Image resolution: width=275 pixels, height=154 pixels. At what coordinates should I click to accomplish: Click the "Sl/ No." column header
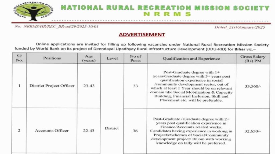[x=19, y=58]
